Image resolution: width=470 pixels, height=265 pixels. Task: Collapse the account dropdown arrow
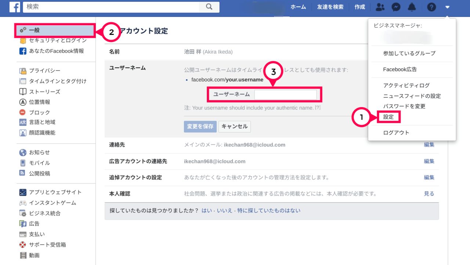point(447,7)
